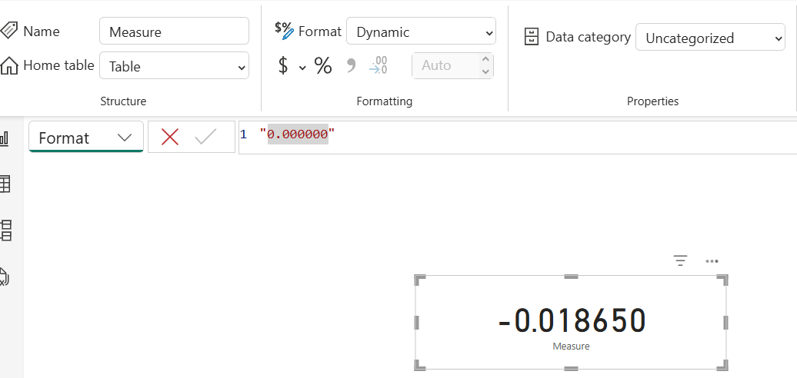Toggle thousands separator comma
Image resolution: width=797 pixels, height=378 pixels.
[x=351, y=65]
